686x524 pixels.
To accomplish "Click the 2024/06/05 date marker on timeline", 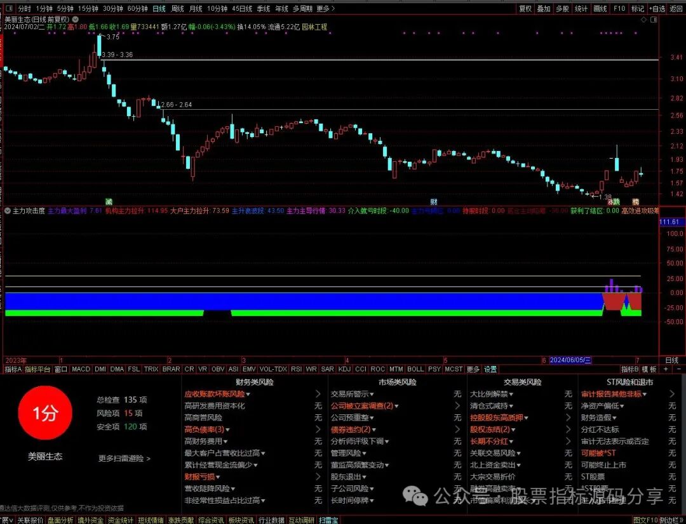I will coord(570,360).
